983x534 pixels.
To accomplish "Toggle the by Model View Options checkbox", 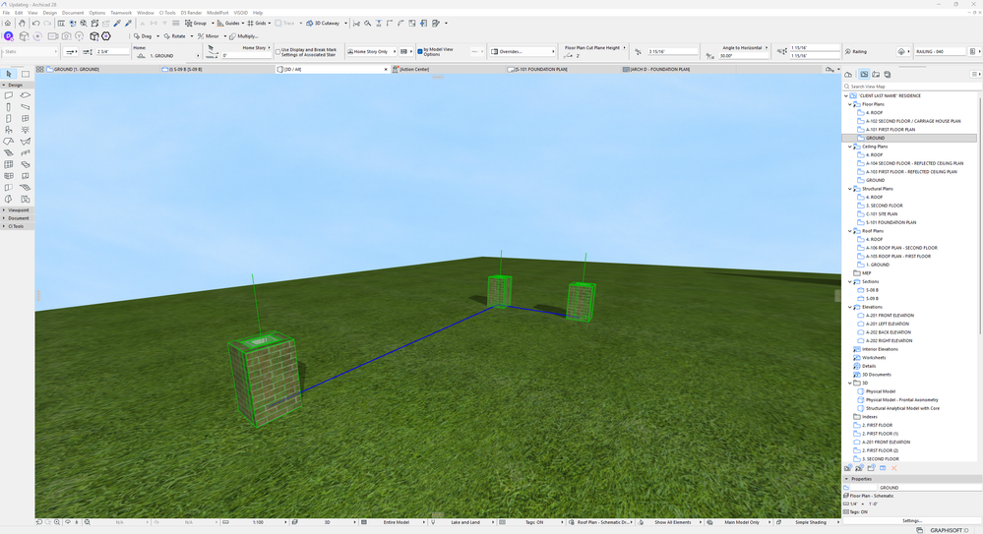I will (420, 51).
